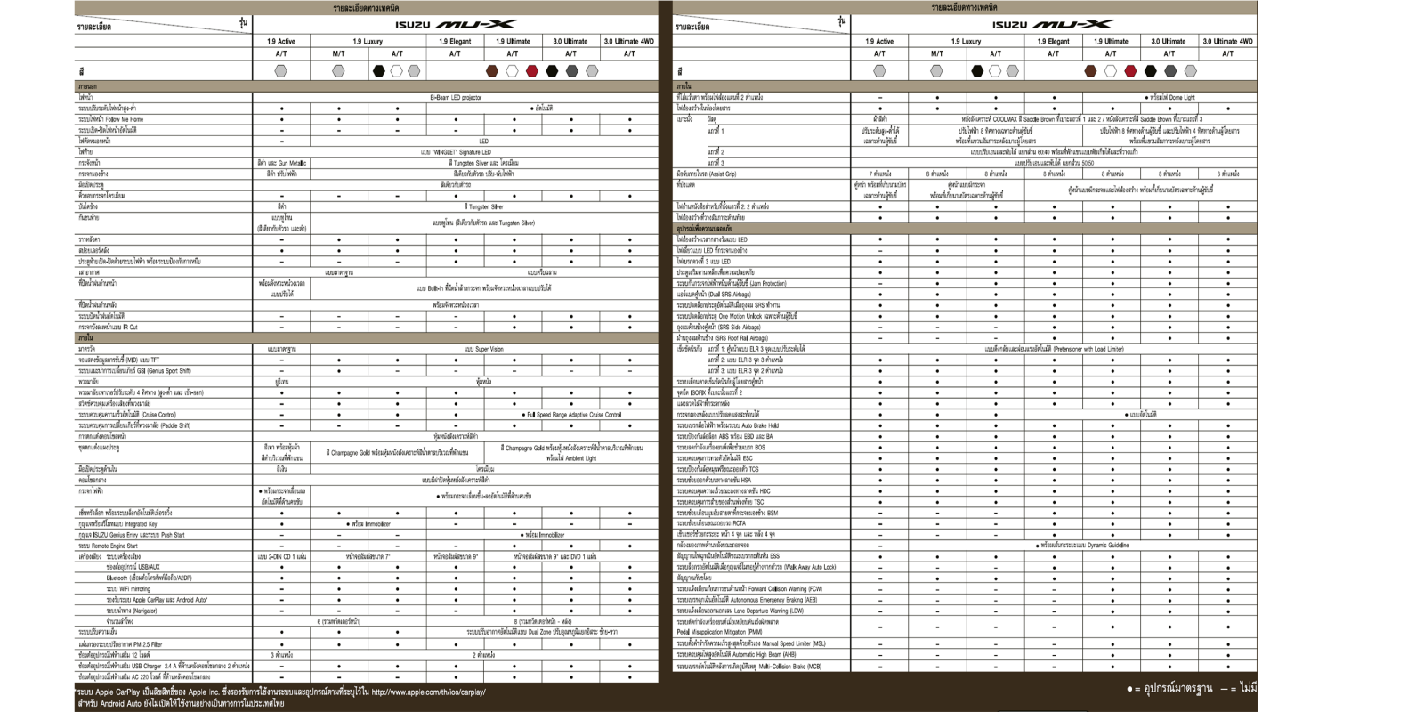Viewport: 1424px width, 712px height.
Task: Click the black hexagon under 1.9 Luxury A/T, left table
Action: pos(378,71)
